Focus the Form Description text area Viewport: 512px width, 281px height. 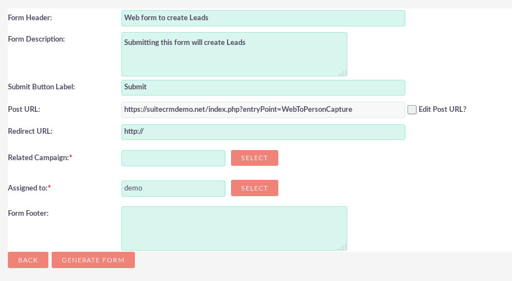[234, 54]
